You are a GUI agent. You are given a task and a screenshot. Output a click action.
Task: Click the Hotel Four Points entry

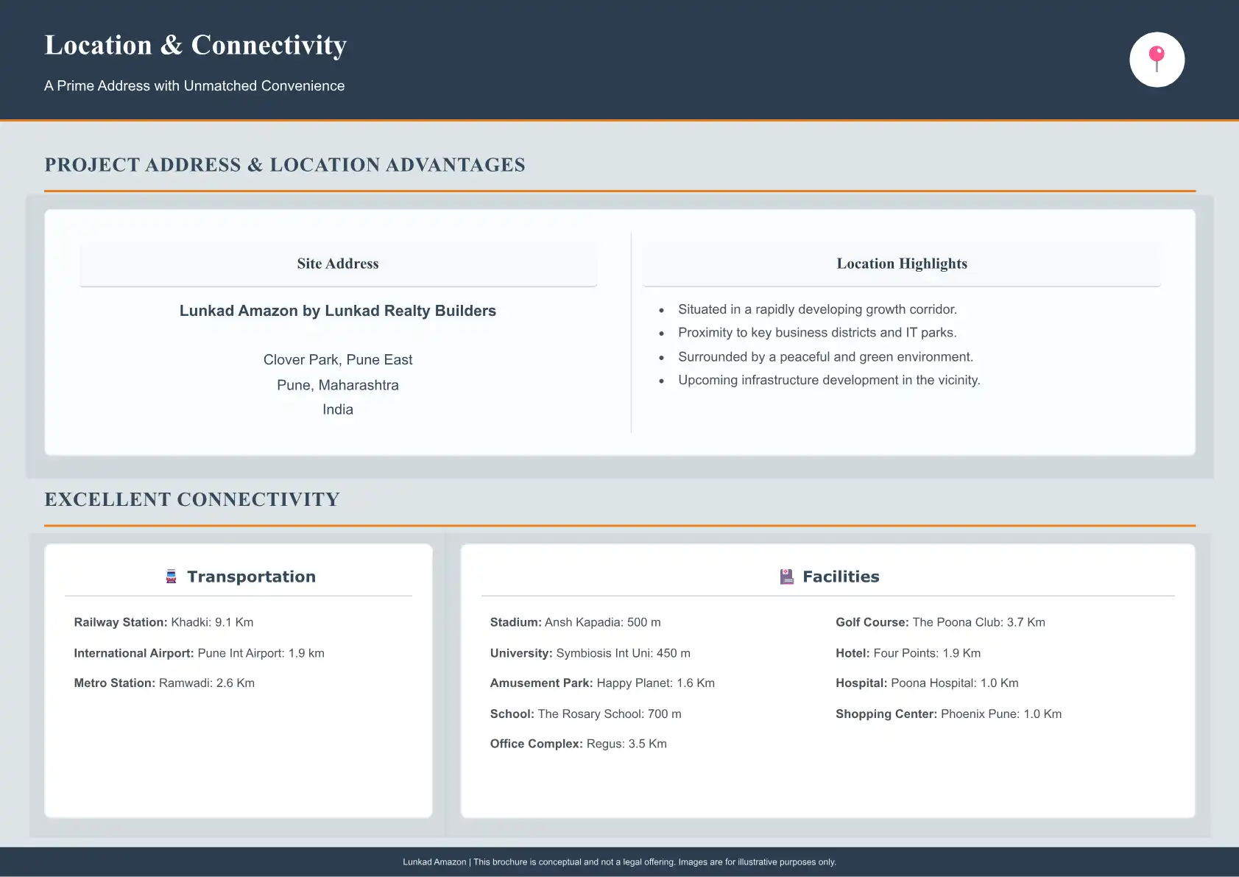coord(908,653)
